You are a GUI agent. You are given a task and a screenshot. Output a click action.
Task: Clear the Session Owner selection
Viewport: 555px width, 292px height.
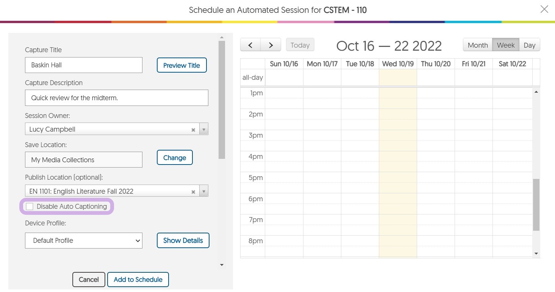(x=193, y=130)
